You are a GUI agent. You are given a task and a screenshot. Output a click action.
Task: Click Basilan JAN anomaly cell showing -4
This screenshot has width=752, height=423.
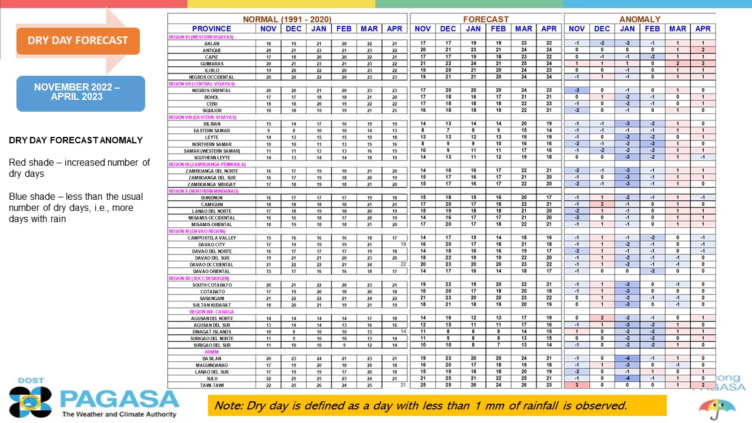tap(627, 358)
